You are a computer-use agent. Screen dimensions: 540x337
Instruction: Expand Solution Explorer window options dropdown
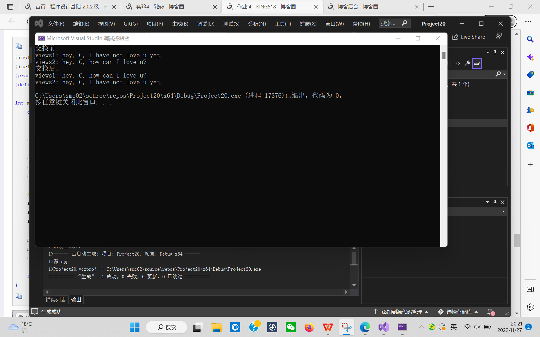point(488,53)
